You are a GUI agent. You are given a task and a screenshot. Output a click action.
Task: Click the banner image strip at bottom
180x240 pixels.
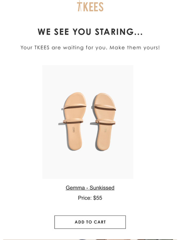(90, 239)
